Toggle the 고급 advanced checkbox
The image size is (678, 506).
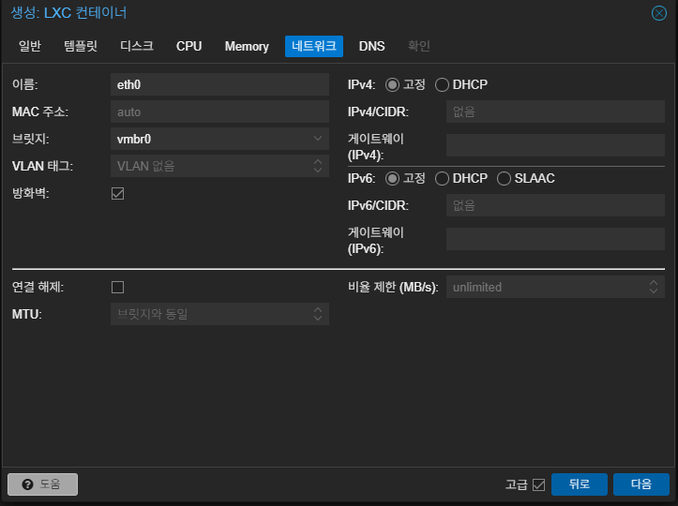coord(539,484)
